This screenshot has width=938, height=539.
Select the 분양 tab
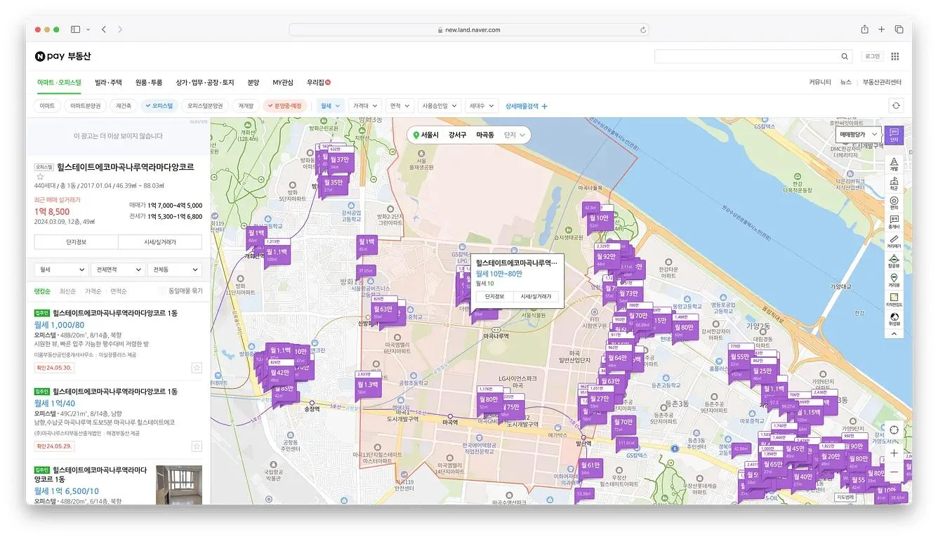click(x=253, y=82)
